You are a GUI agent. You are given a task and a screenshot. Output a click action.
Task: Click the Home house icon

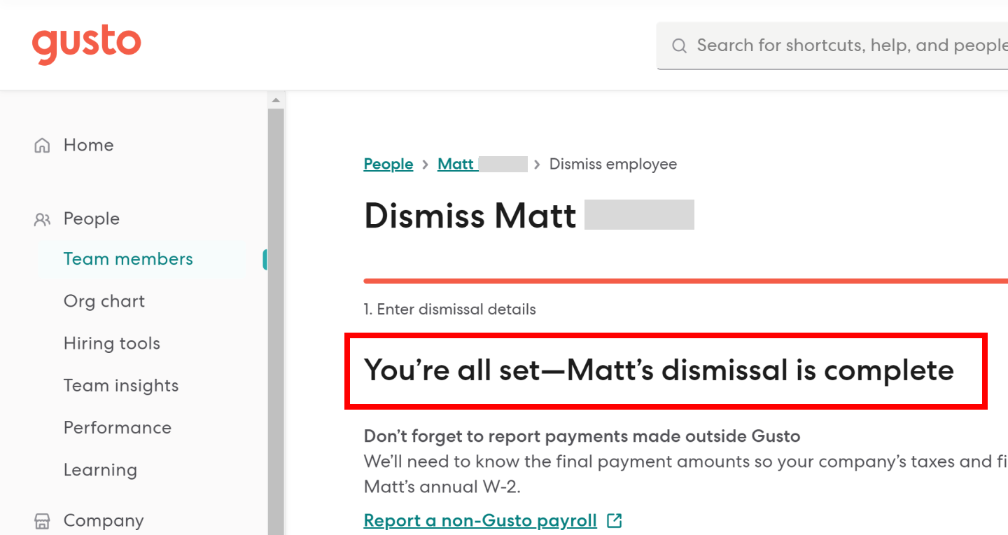click(x=42, y=146)
